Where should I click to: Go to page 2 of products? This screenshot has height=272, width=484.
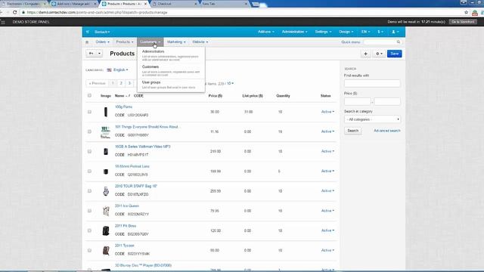[121, 83]
